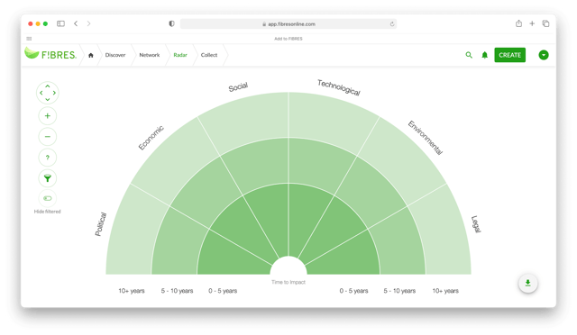Click the left 0 - 5 years label
The width and height of the screenshot is (577, 335).
pos(223,291)
